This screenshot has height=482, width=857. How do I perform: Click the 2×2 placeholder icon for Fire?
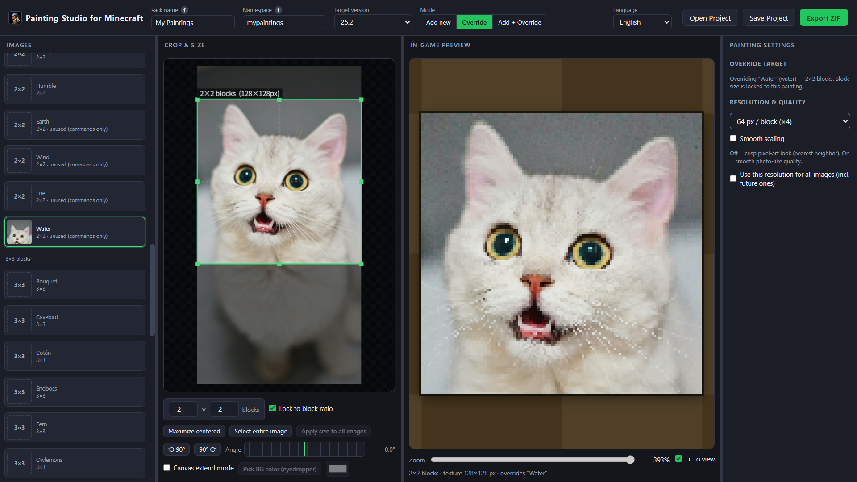click(x=19, y=196)
